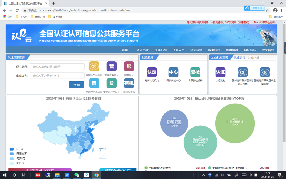Click the page vertical scrollbar

point(284,83)
